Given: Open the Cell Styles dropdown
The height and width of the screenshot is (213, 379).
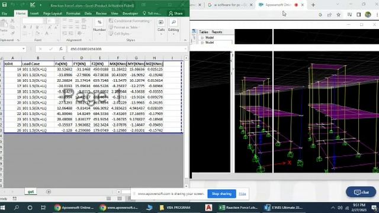Looking at the screenshot, I should click(120, 34).
